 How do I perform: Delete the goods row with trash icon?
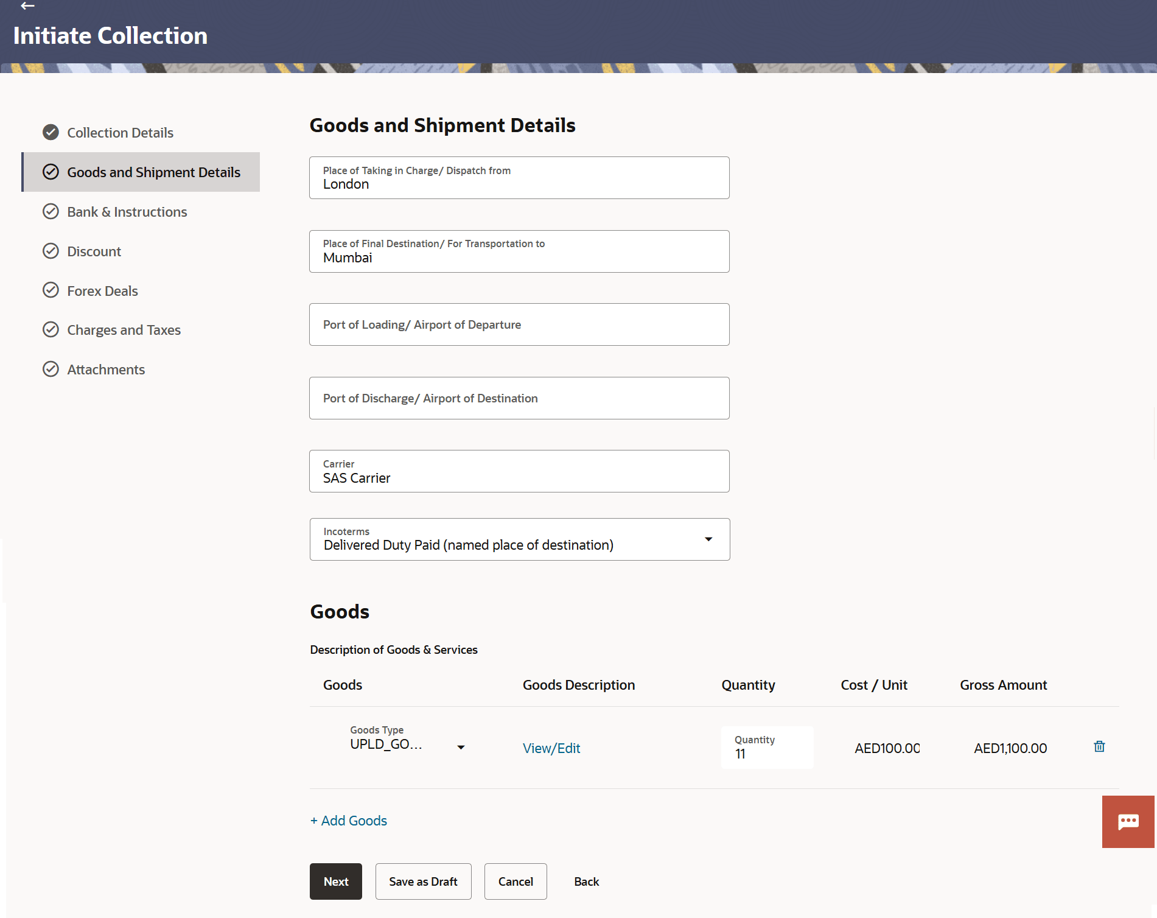1099,746
